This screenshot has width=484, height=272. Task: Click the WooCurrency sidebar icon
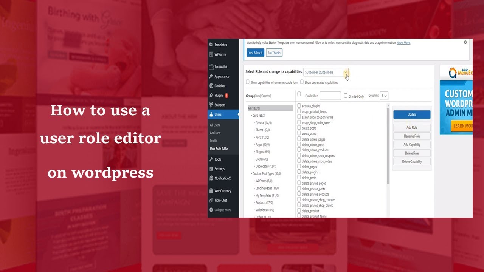tap(211, 191)
